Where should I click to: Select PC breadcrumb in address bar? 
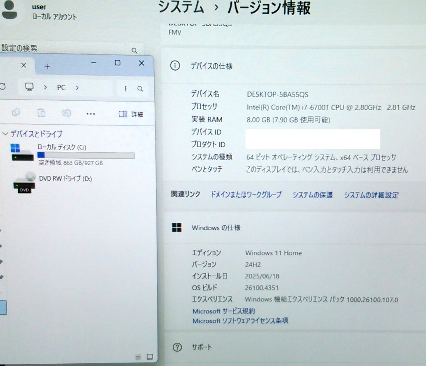61,88
